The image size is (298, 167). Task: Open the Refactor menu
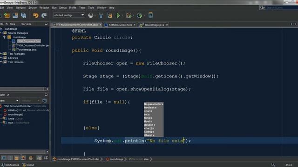(44, 8)
